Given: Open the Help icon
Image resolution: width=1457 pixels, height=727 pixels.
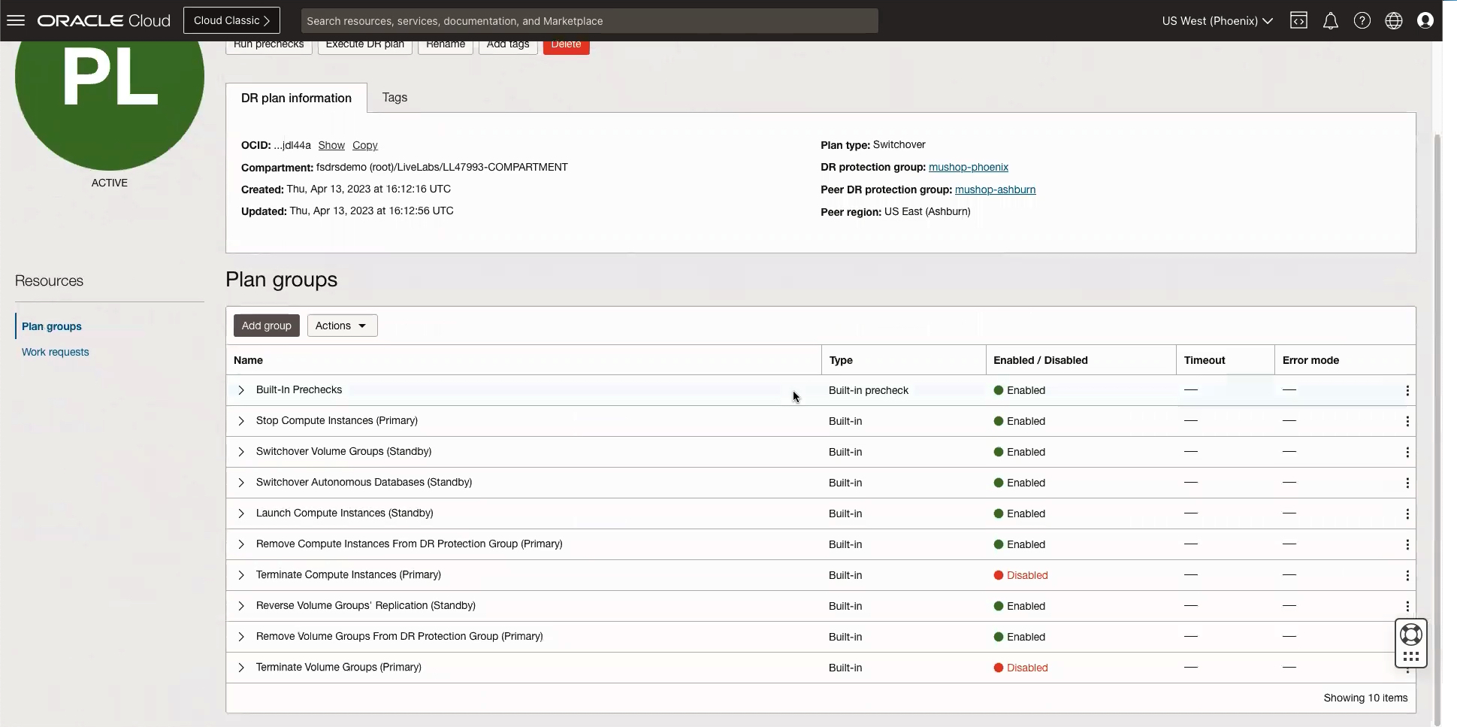Looking at the screenshot, I should tap(1362, 20).
